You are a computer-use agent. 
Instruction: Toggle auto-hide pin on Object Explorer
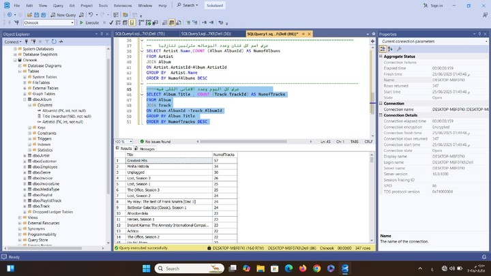[x=102, y=34]
